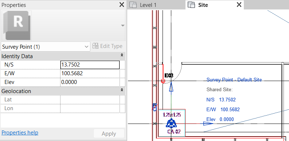The width and height of the screenshot is (289, 141).
Task: Click the Elev parameter label
Action: [x=9, y=82]
